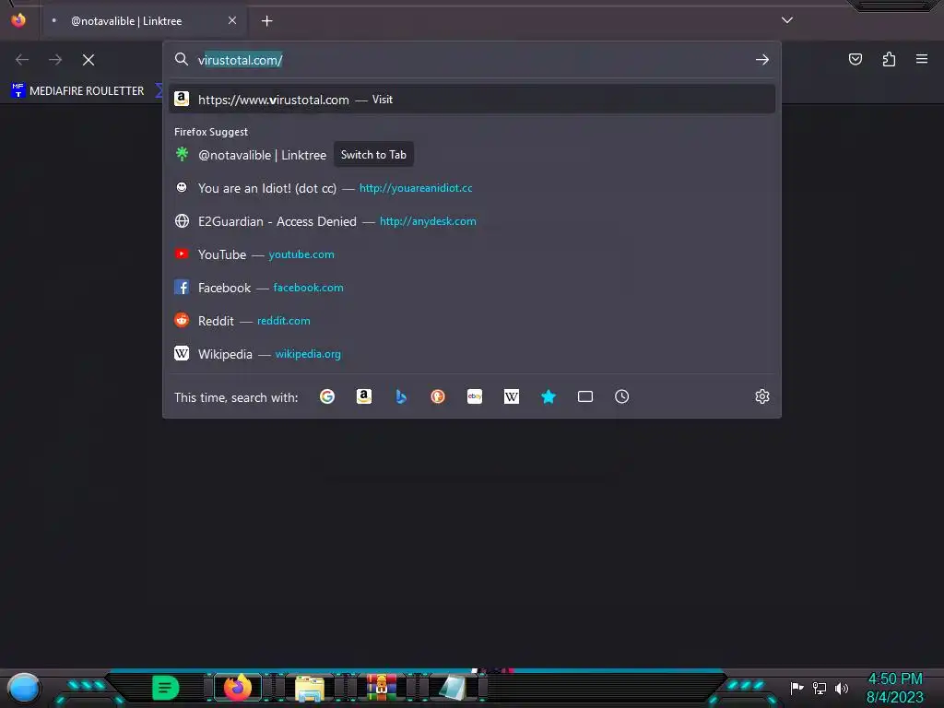The image size is (944, 708).
Task: Visit https://www.virustotal.com suggestion
Action: [472, 100]
